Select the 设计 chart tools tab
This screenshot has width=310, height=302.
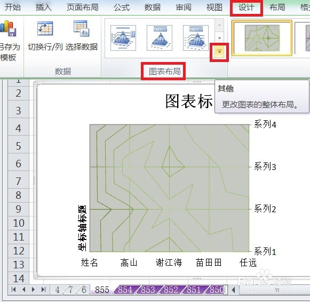[x=247, y=7]
